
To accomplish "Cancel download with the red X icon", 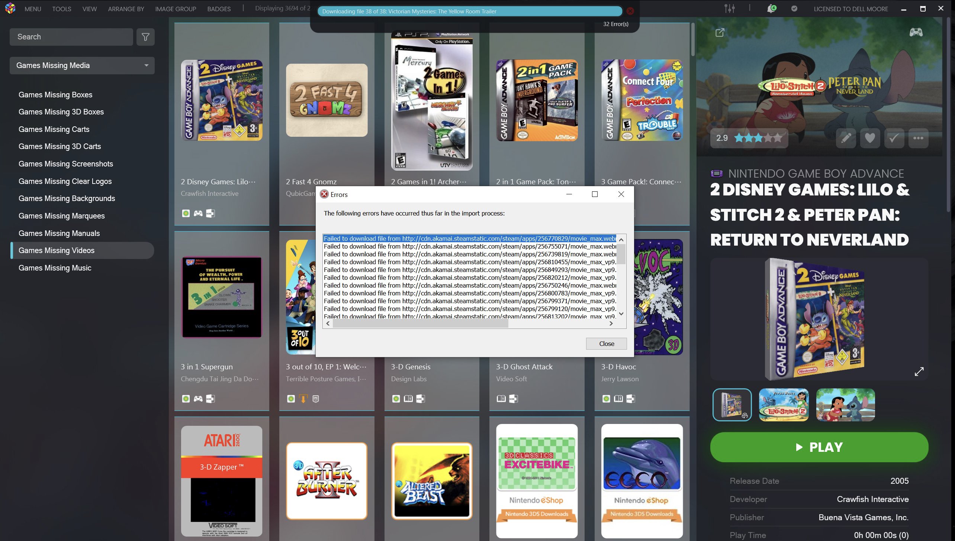I will [630, 11].
